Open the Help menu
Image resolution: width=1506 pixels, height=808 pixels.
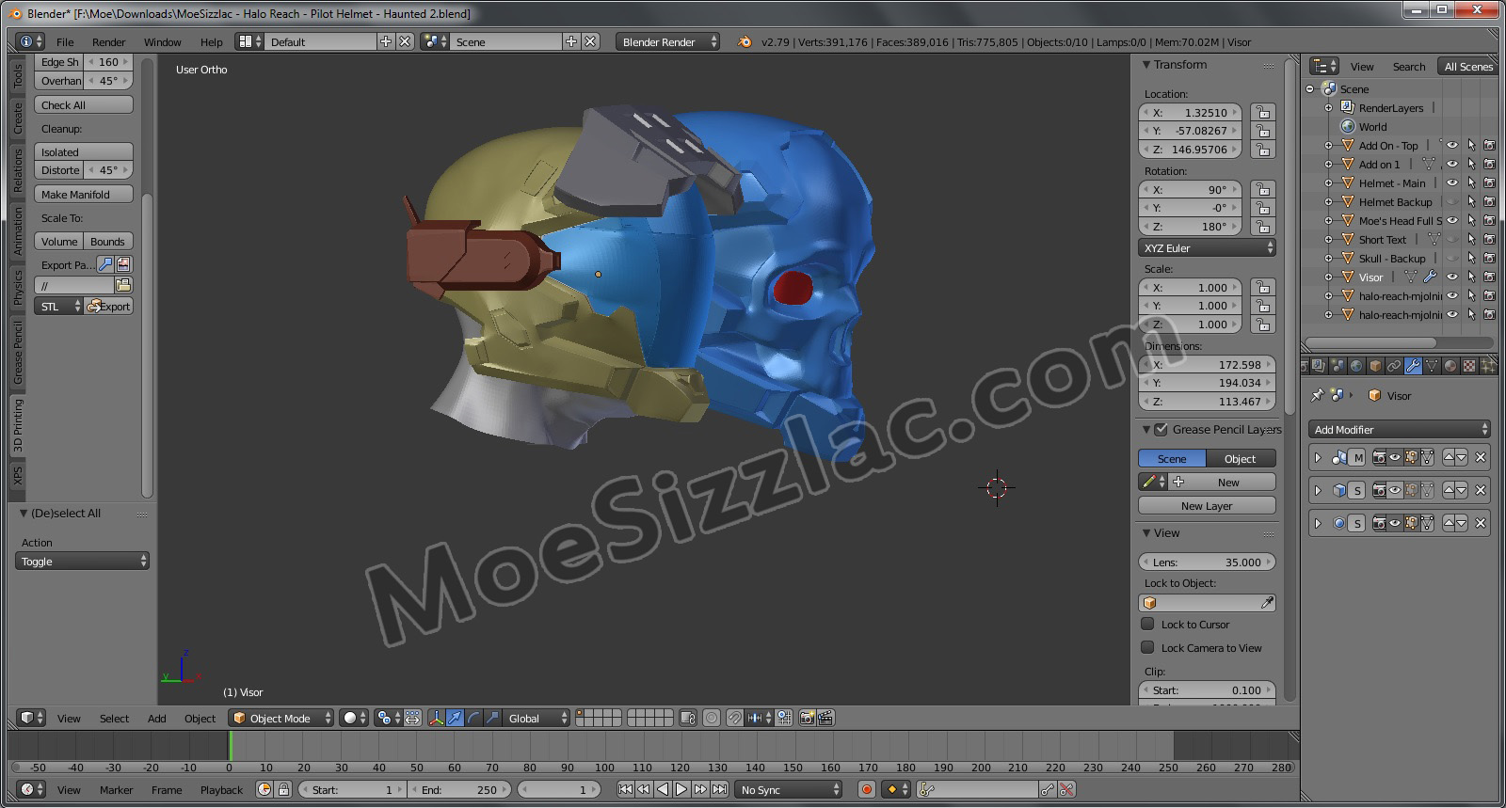pos(212,41)
